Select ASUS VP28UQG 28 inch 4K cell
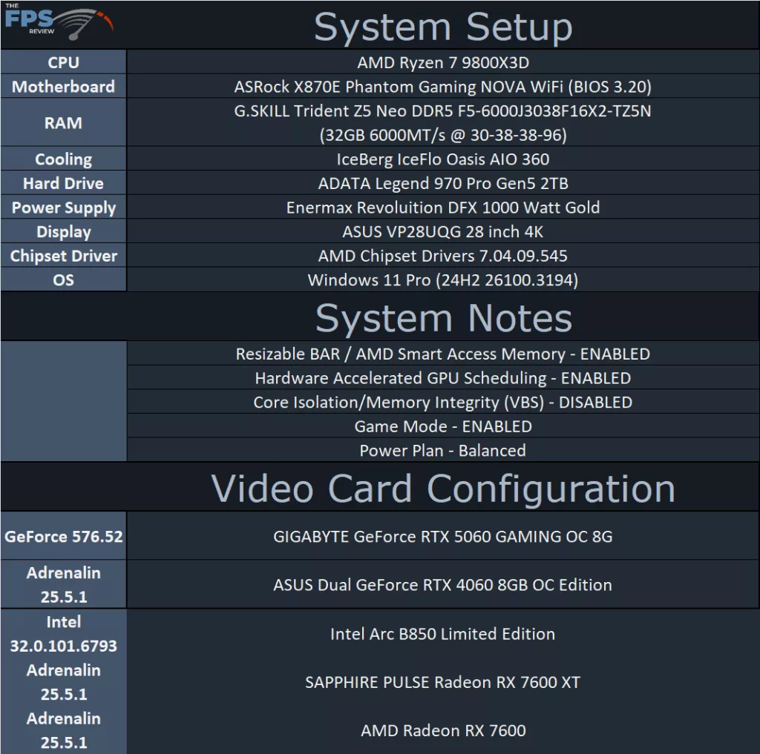 coord(443,232)
